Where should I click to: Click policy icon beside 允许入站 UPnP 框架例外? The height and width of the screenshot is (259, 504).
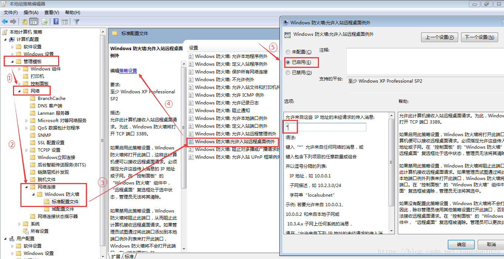click(x=191, y=157)
